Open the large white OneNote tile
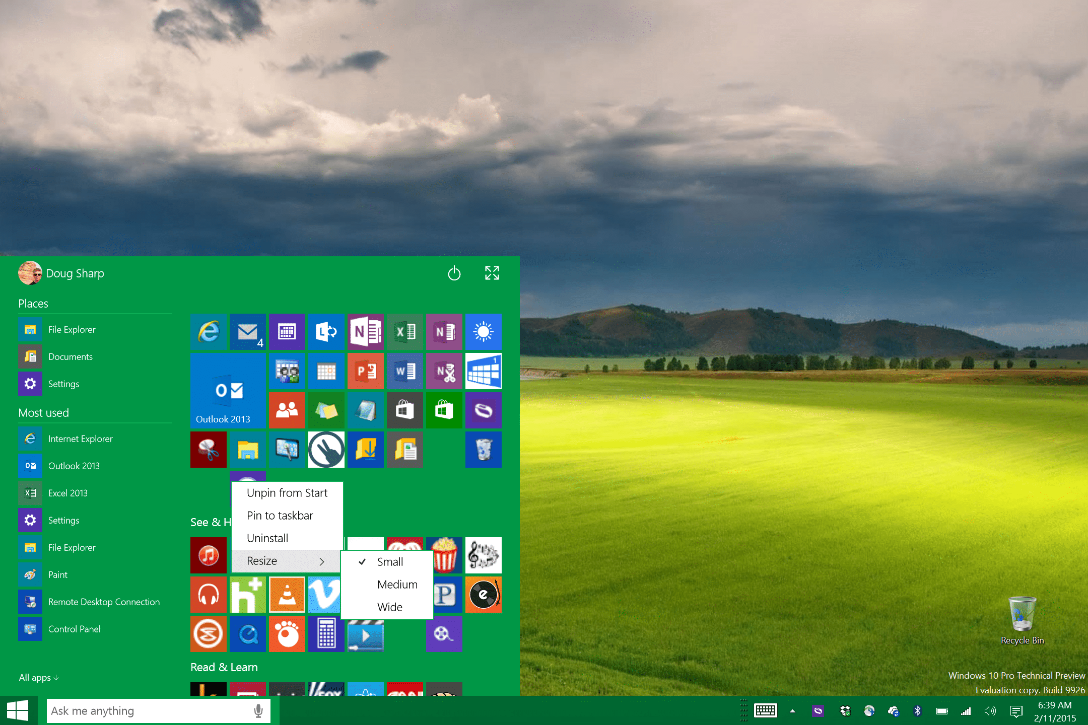Image resolution: width=1088 pixels, height=725 pixels. point(366,332)
